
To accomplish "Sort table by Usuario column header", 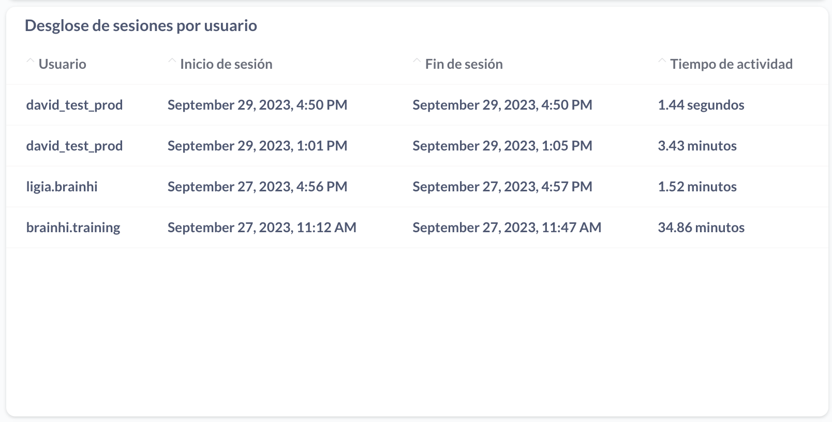I will tap(62, 64).
